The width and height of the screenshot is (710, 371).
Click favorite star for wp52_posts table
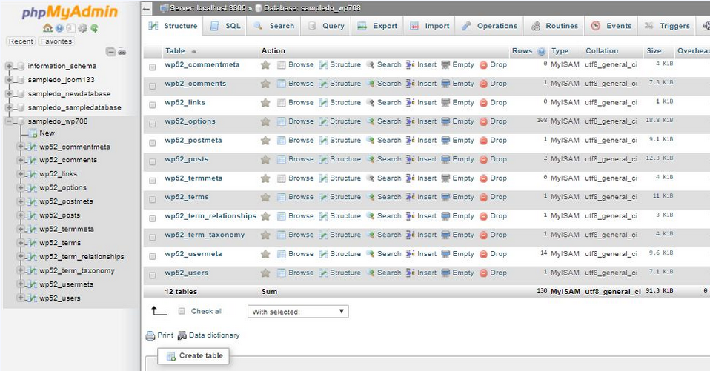pyautogui.click(x=265, y=159)
